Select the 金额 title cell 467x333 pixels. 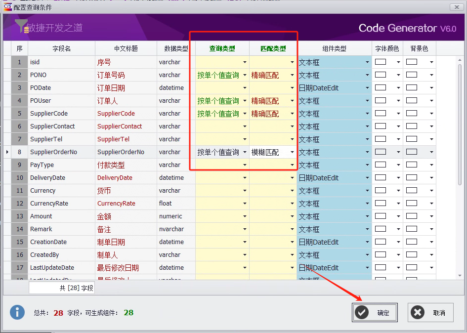pos(126,216)
